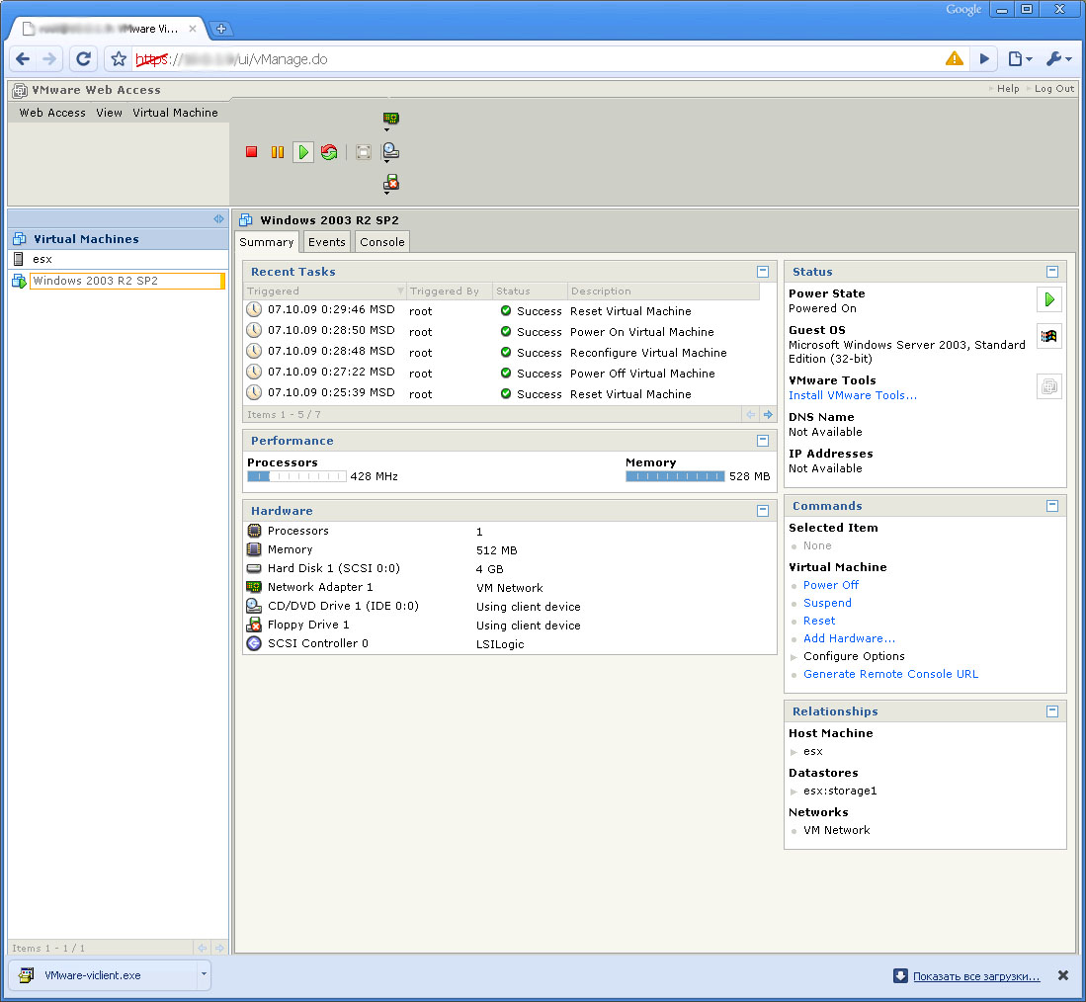Click the CD/DVD Drive 1 hardware icon

click(x=254, y=605)
